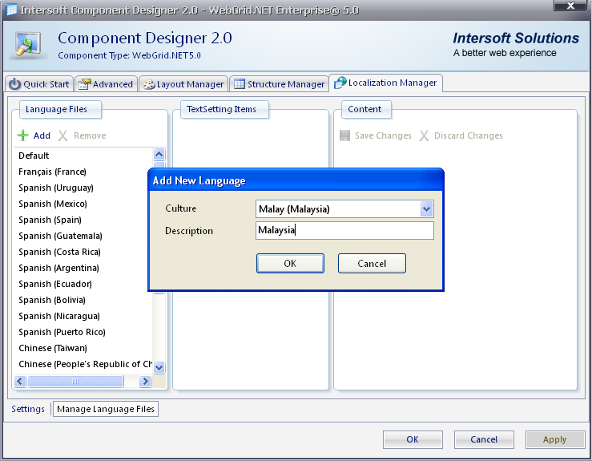Click the horizontal scrollbar left arrow

click(x=20, y=382)
